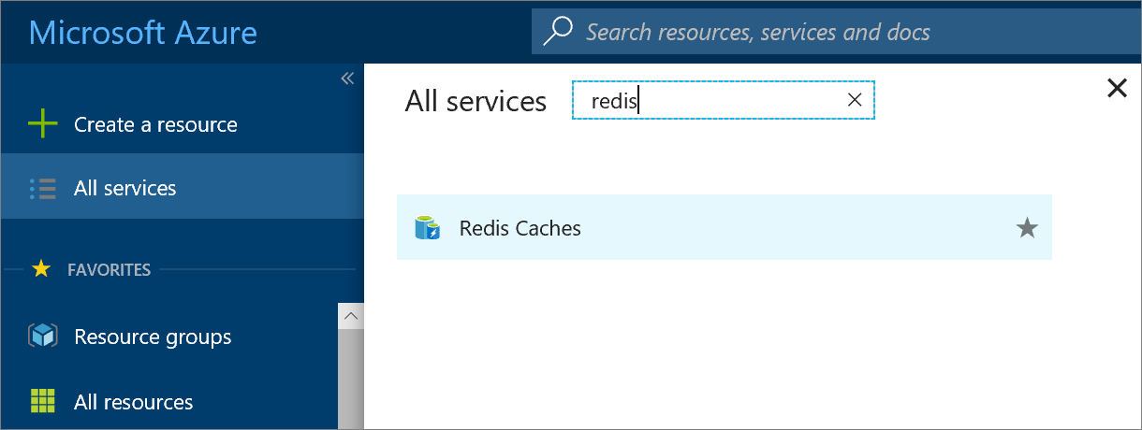Click the All resources green grid icon
The width and height of the screenshot is (1142, 430).
click(43, 402)
